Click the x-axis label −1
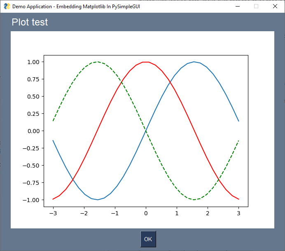Viewport: 285px width, 251px height. pos(115,213)
